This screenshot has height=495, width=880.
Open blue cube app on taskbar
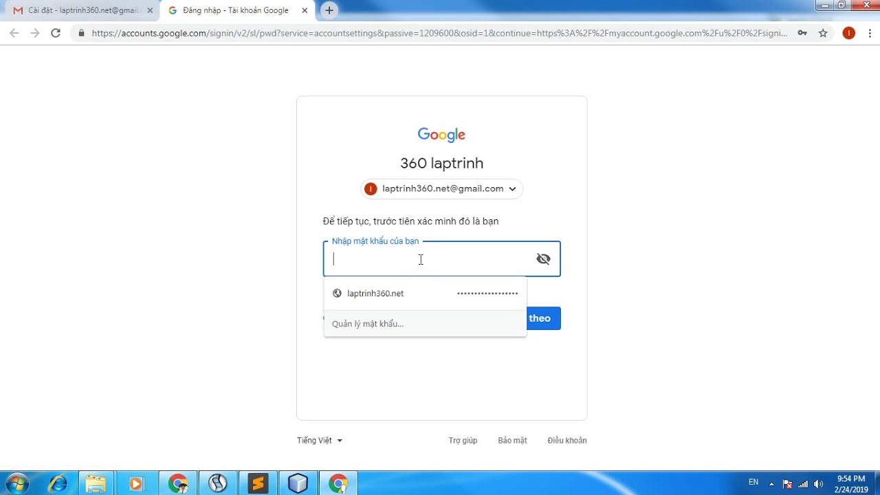pos(298,484)
